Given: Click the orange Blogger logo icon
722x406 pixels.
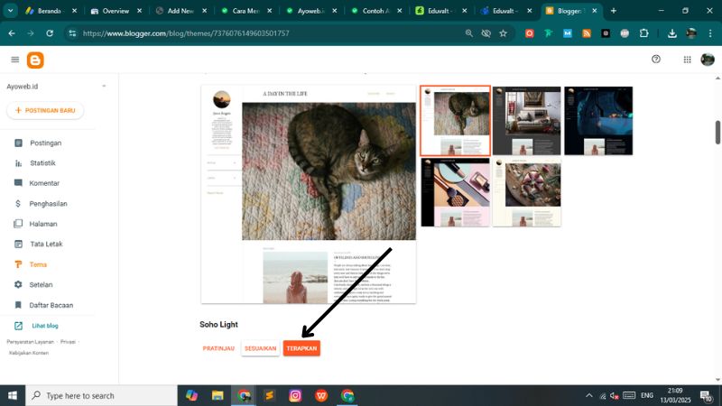Looking at the screenshot, I should [x=36, y=60].
